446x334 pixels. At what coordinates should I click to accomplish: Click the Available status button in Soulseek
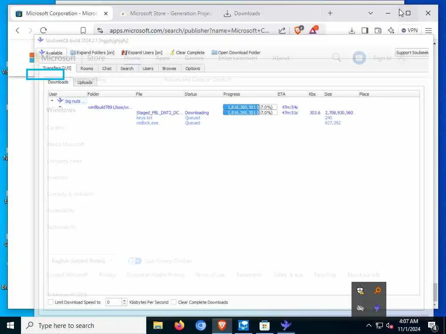point(51,53)
